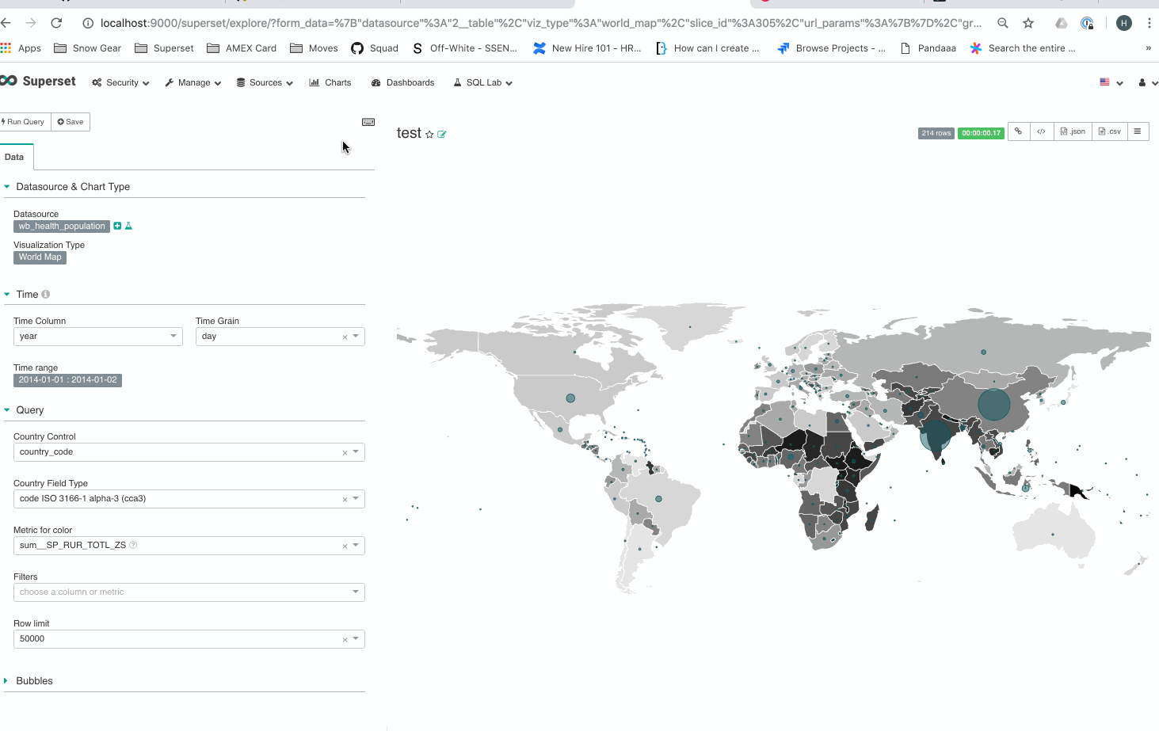Open the wb_health_population datasource
Image resolution: width=1159 pixels, height=731 pixels.
tap(62, 227)
